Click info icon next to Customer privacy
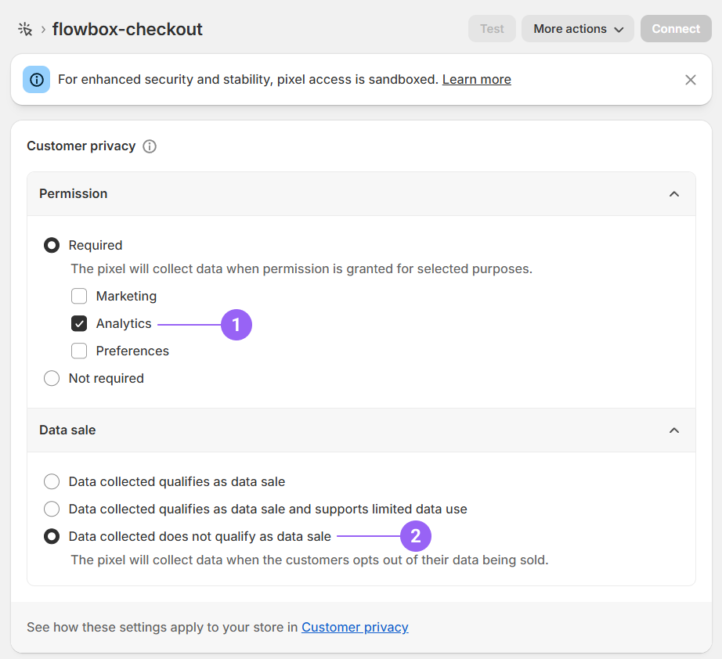722x659 pixels. (x=150, y=146)
